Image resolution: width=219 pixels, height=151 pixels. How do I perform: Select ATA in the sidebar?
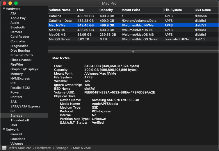coord(13,13)
